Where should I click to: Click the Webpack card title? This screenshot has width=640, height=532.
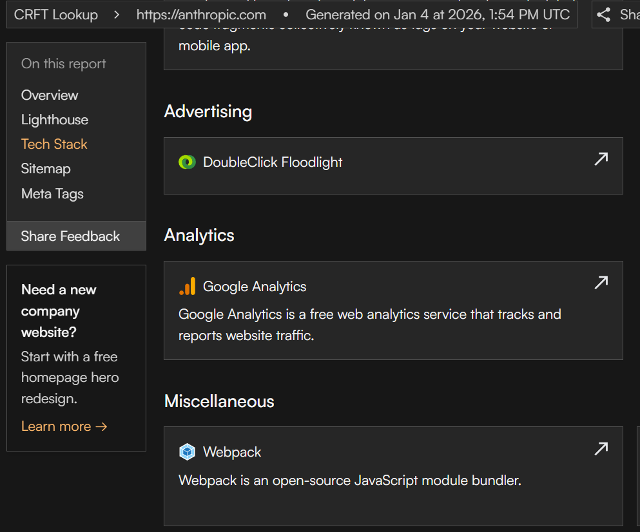[x=232, y=452]
